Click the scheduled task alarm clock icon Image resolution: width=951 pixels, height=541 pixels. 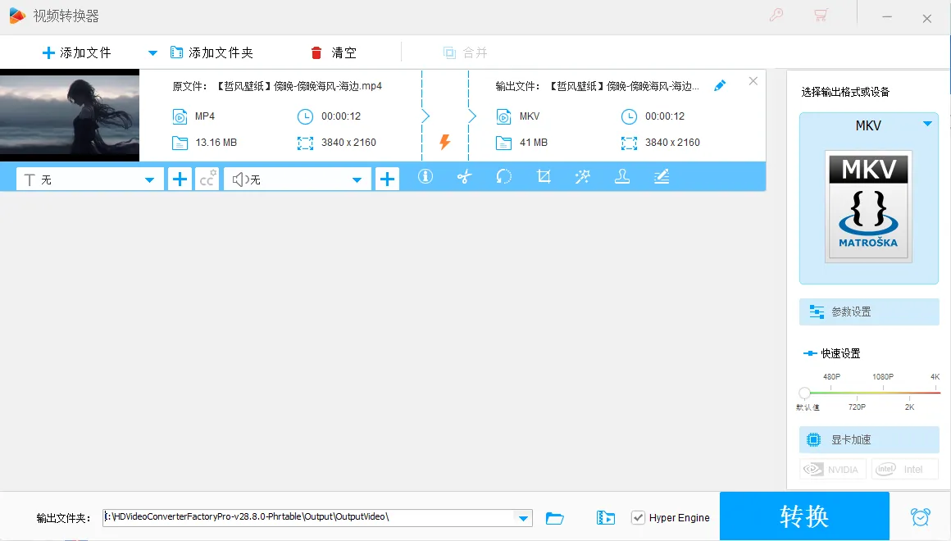coord(920,516)
